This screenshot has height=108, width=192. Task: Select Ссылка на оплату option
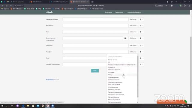114,77
